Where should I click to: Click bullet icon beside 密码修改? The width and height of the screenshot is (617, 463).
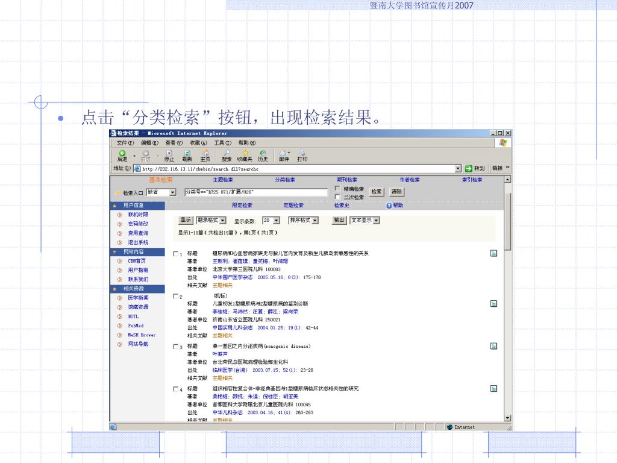tap(120, 224)
